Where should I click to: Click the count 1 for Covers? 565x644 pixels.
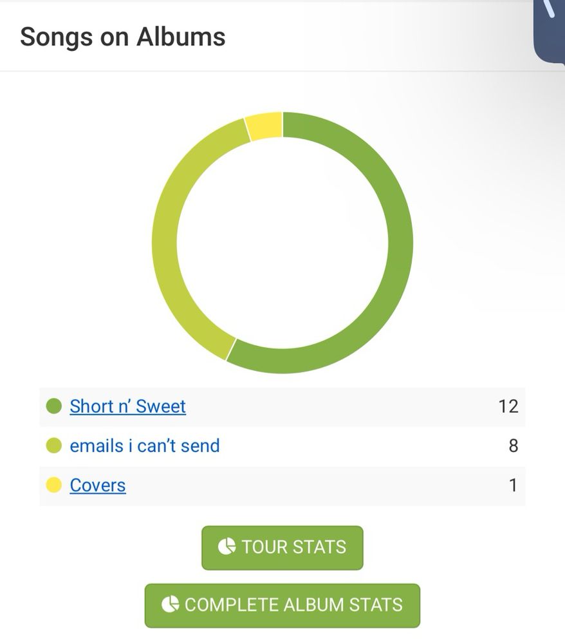[513, 485]
